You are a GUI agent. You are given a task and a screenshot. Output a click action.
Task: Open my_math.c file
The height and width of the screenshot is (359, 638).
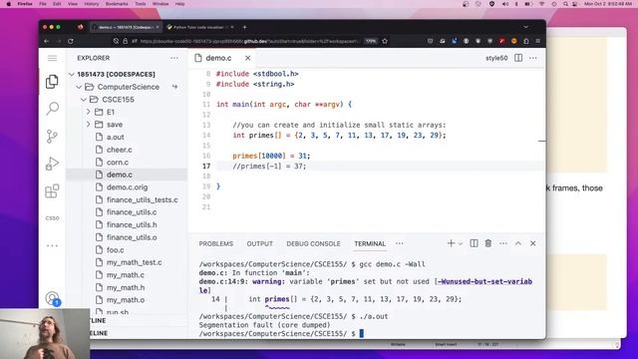125,275
